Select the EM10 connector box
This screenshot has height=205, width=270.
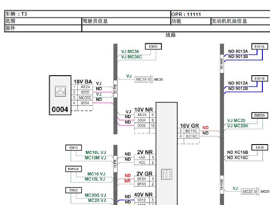click(73, 148)
